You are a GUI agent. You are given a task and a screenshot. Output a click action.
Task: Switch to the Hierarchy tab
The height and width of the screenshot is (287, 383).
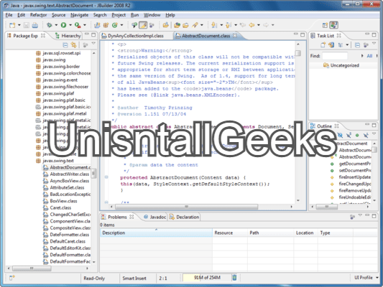coord(68,36)
